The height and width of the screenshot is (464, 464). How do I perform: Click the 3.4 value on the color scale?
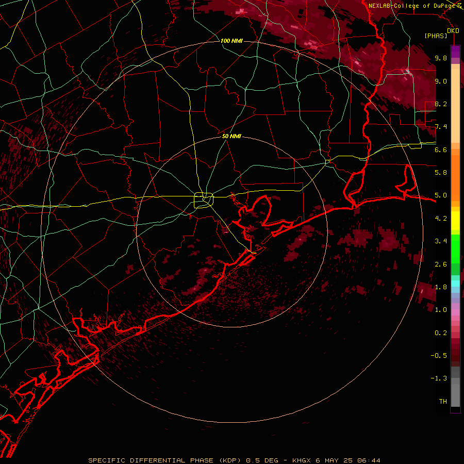pos(441,241)
